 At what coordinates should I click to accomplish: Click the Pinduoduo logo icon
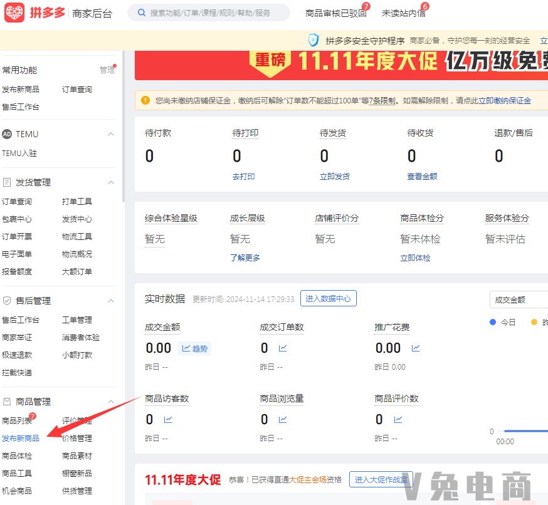click(14, 13)
